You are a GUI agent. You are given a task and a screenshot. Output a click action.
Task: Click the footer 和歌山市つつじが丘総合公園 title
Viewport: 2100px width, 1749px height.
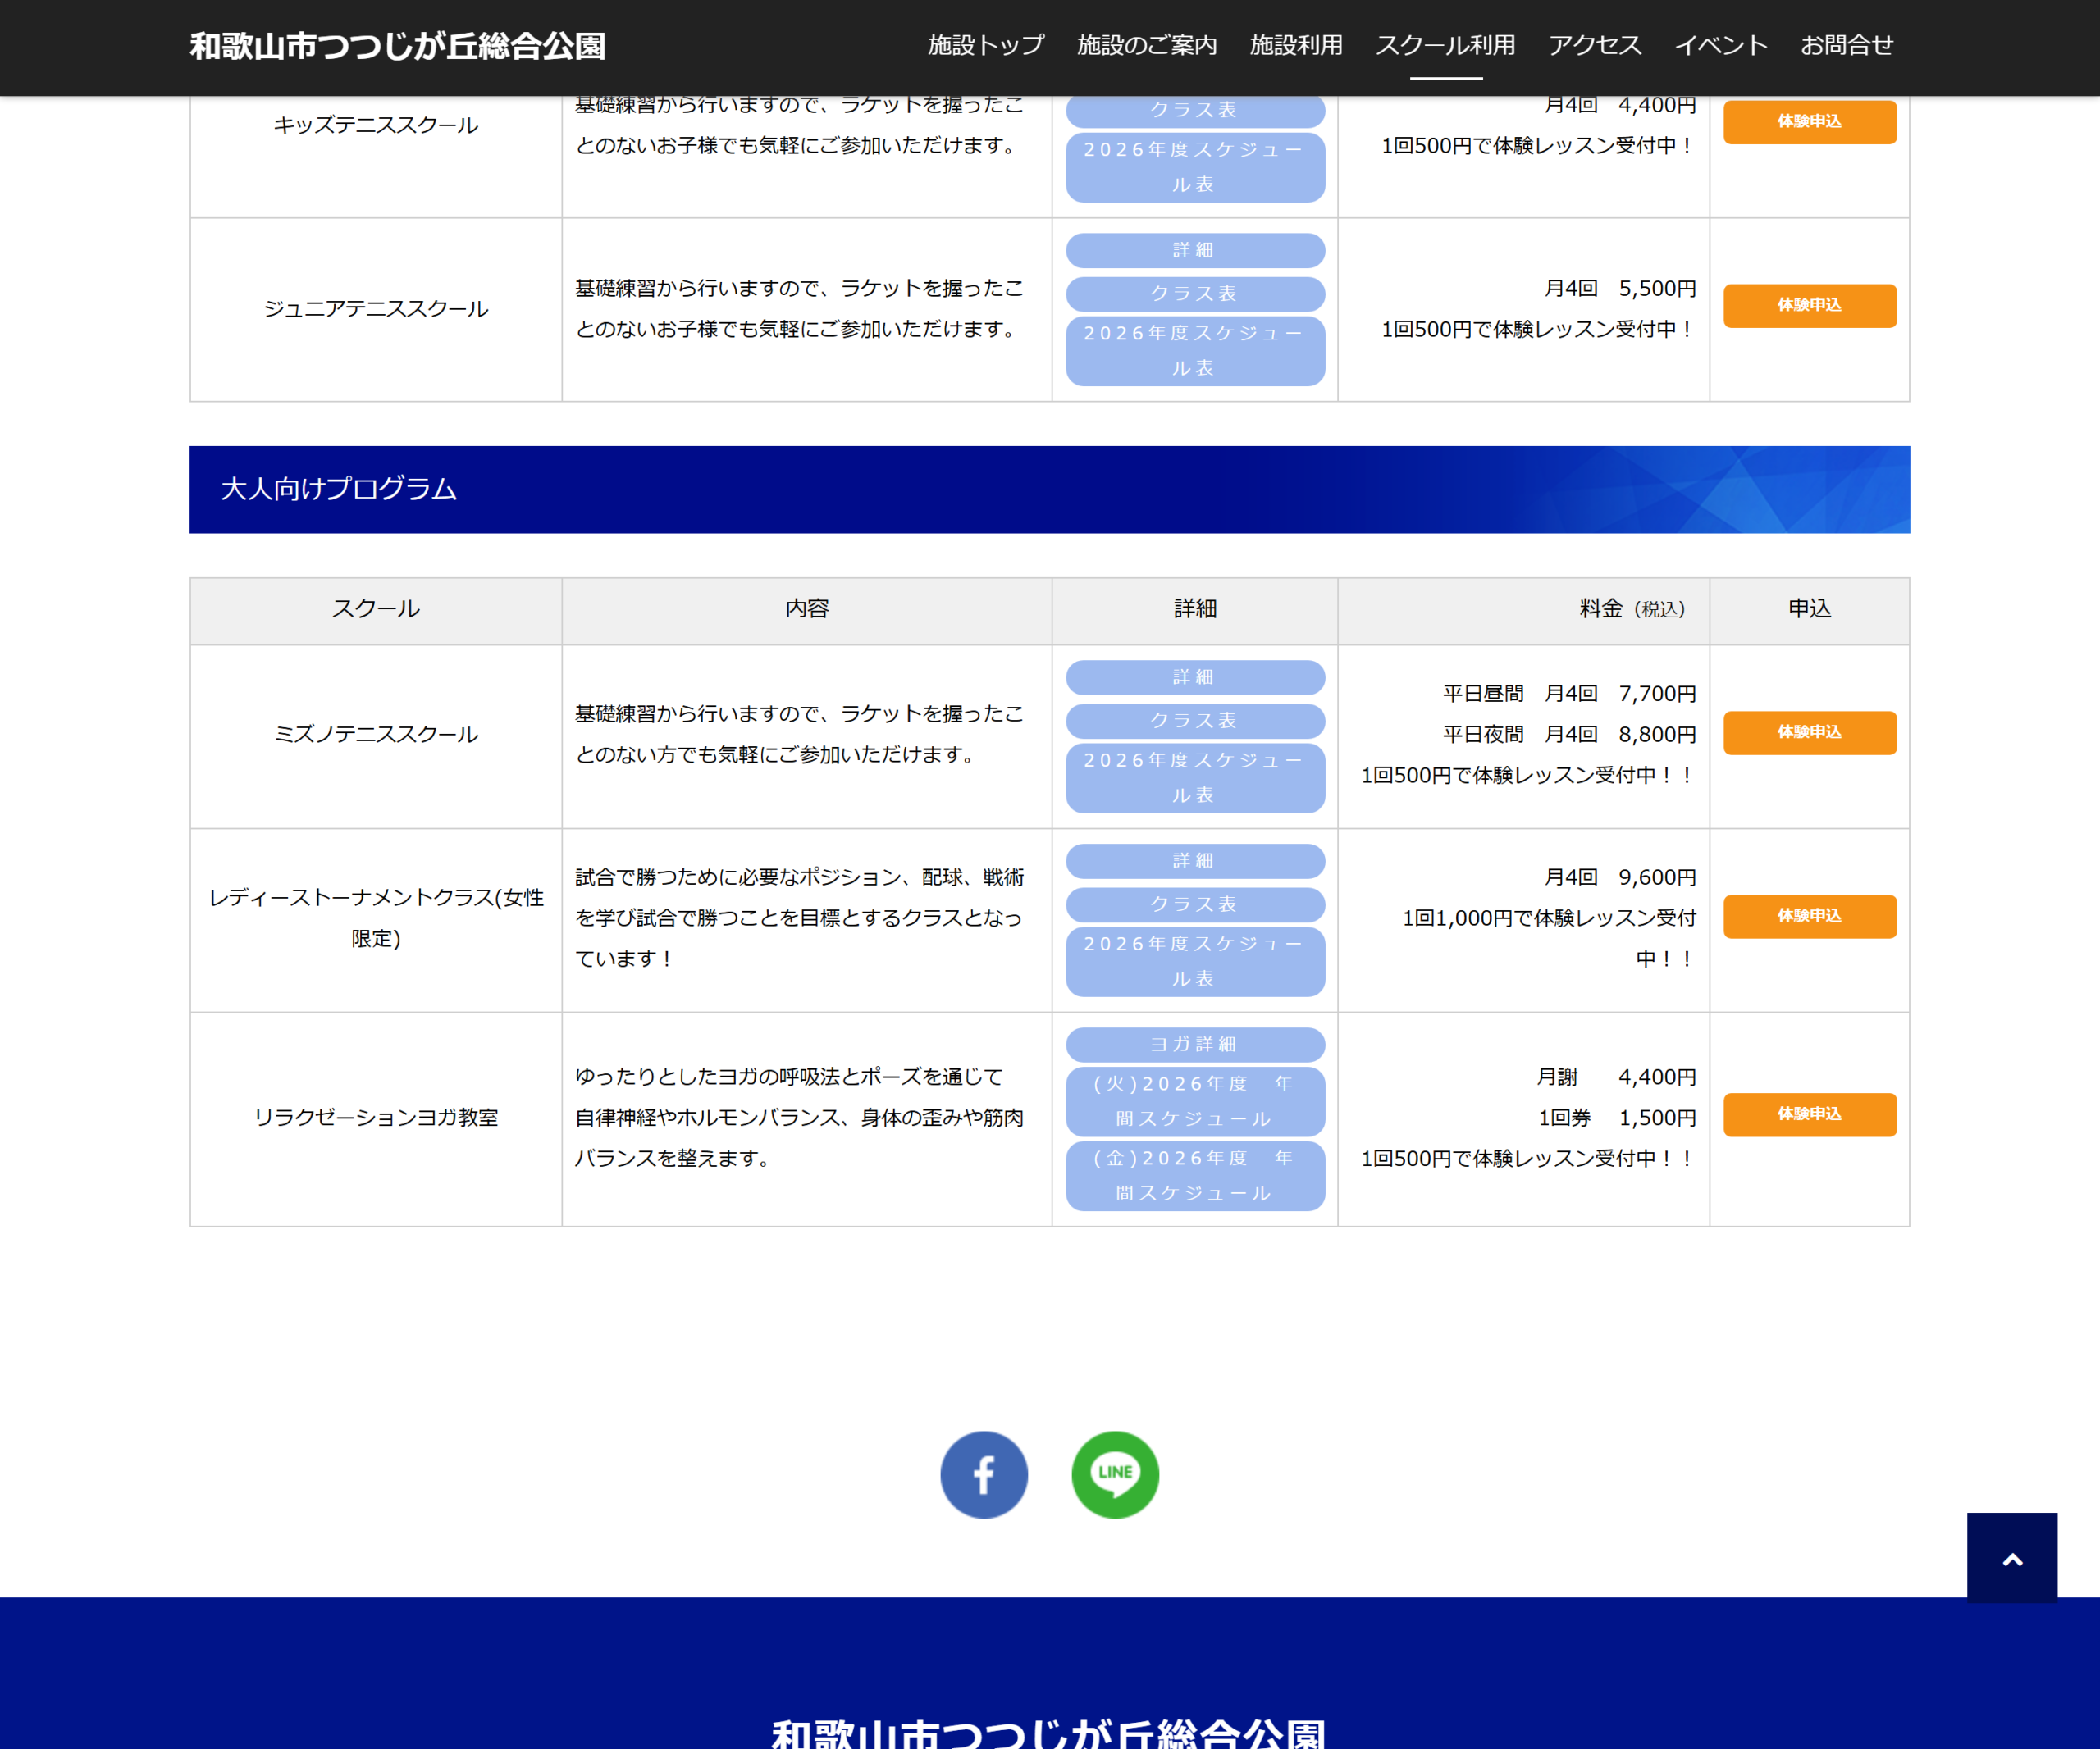(1049, 1733)
